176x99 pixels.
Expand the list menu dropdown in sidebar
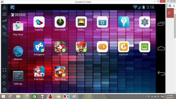5,34
